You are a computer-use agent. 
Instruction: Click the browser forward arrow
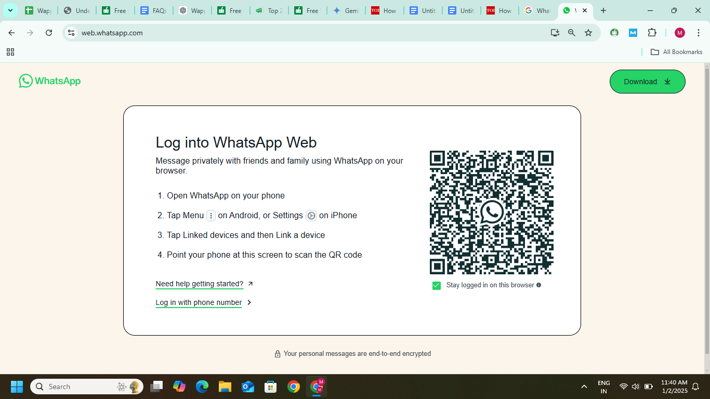(x=30, y=33)
